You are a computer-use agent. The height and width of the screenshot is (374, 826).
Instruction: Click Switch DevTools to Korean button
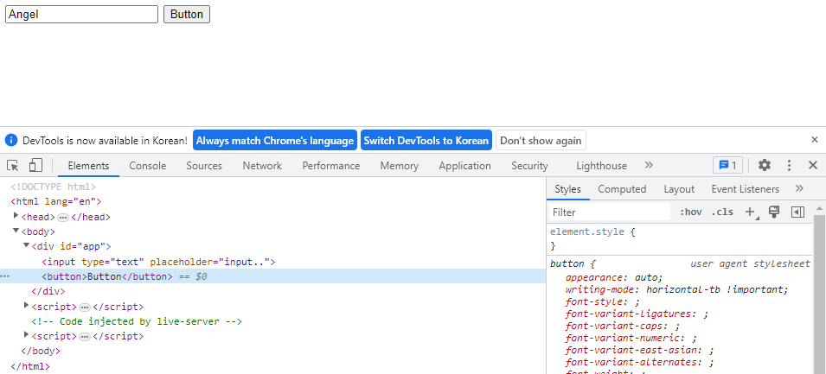click(x=426, y=141)
